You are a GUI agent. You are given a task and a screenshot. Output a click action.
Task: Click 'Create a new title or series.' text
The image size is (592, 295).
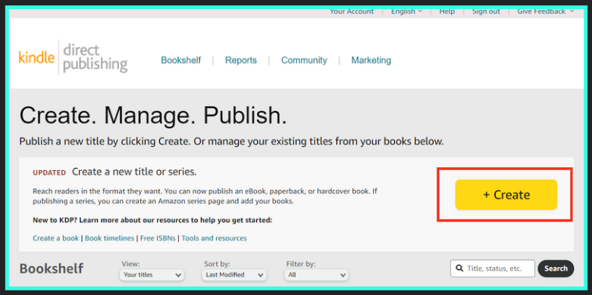134,172
